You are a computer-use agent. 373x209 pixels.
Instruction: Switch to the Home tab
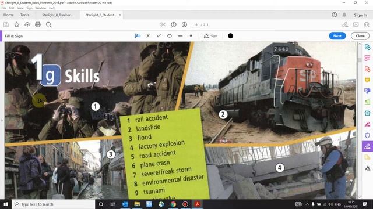coord(9,15)
